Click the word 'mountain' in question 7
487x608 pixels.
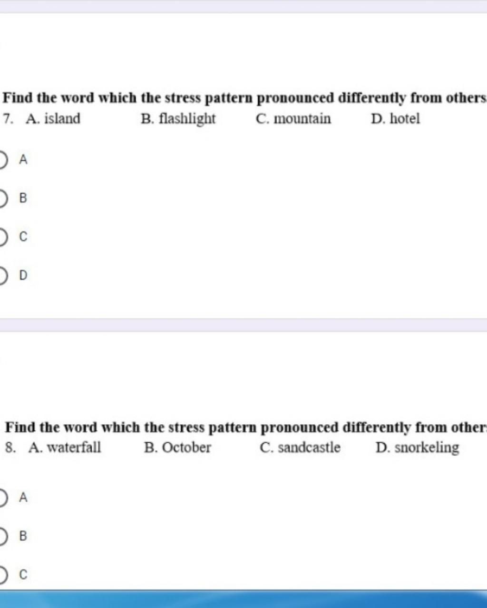tap(302, 118)
